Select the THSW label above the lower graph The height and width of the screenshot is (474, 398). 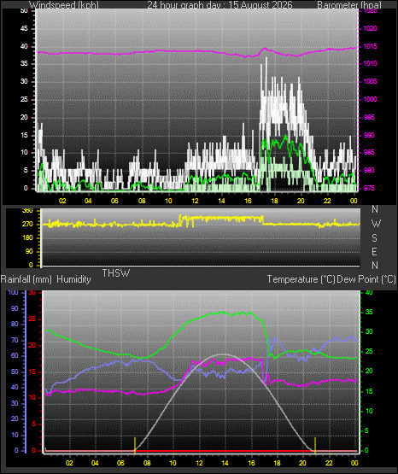(116, 273)
